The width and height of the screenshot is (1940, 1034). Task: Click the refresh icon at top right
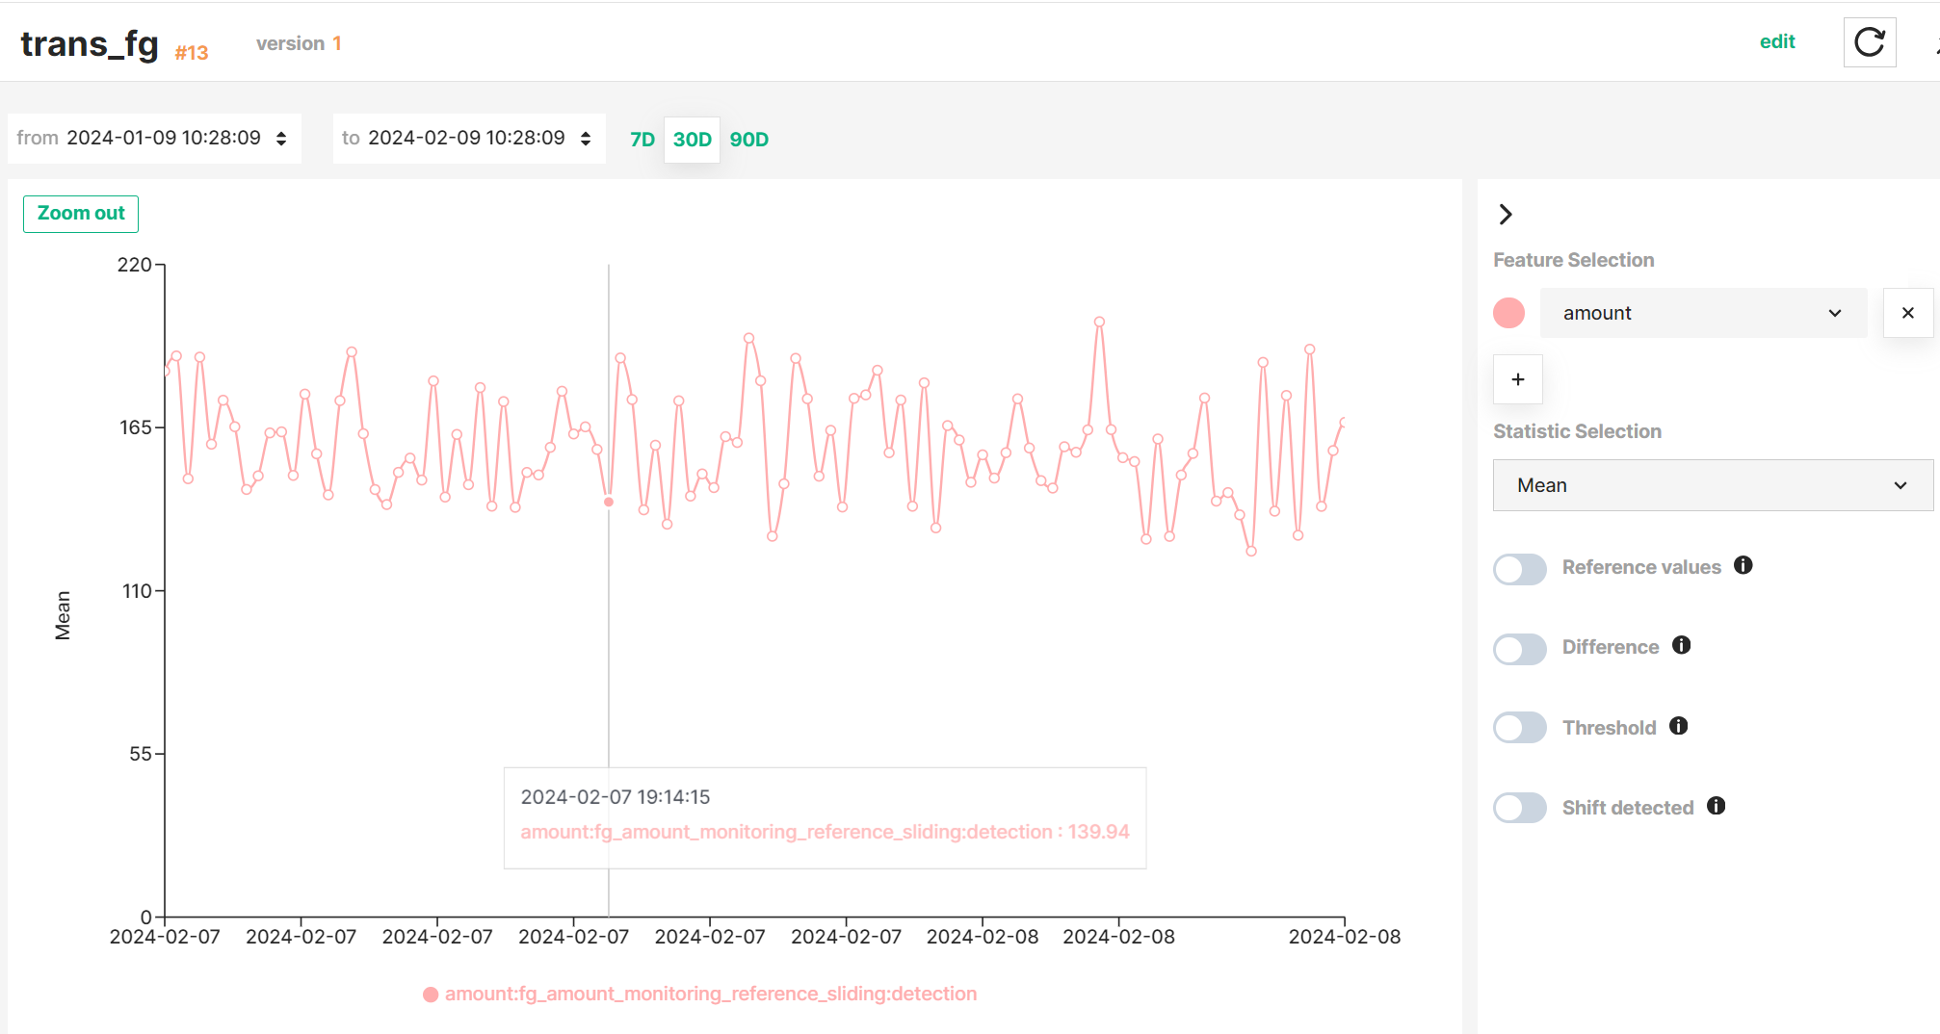click(1869, 41)
